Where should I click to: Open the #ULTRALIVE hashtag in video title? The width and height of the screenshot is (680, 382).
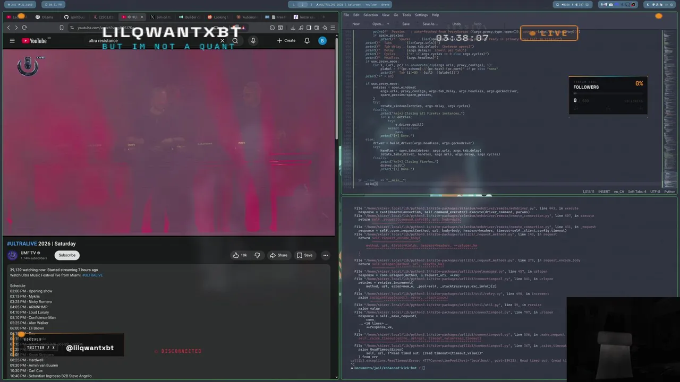coord(21,244)
